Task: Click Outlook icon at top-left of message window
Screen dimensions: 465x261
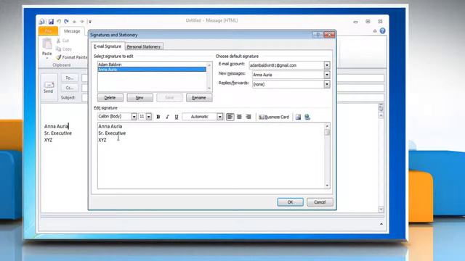Action: (42, 21)
